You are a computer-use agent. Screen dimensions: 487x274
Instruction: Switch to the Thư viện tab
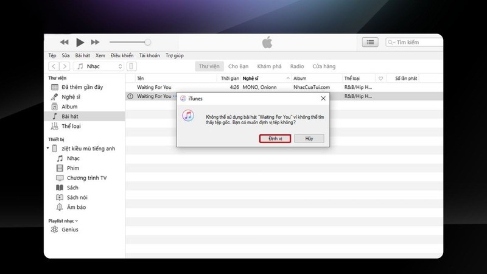(209, 66)
